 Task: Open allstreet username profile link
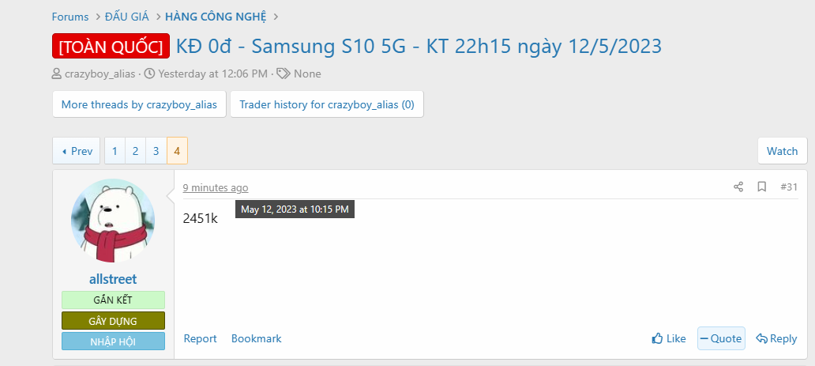pos(113,279)
